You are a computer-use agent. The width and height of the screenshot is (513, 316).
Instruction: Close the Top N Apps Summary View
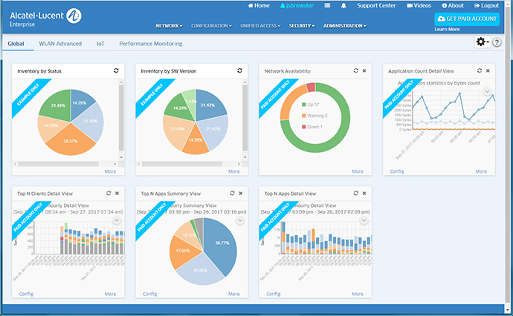(240, 193)
